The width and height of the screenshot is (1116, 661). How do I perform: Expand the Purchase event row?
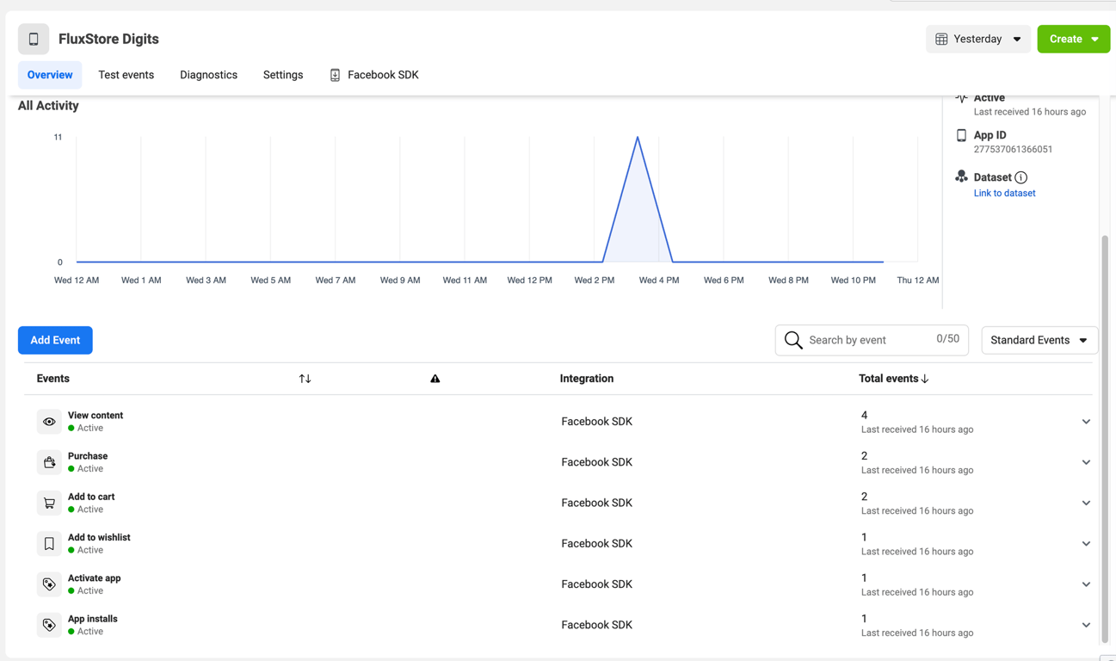point(1086,462)
